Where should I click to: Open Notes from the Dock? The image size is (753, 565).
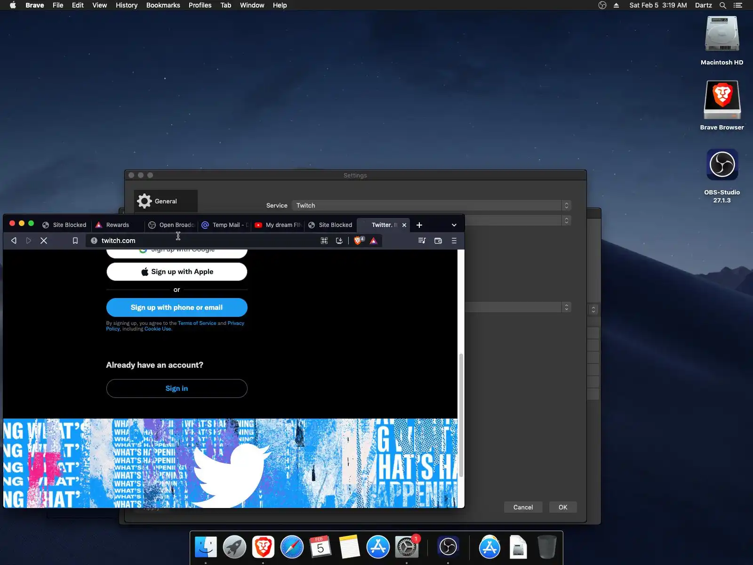pos(349,547)
